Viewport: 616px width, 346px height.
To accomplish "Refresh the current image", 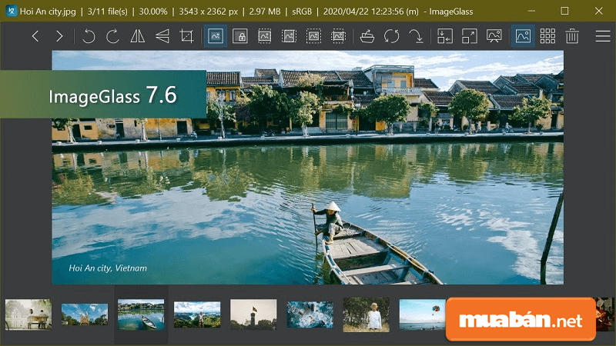I will tap(392, 36).
